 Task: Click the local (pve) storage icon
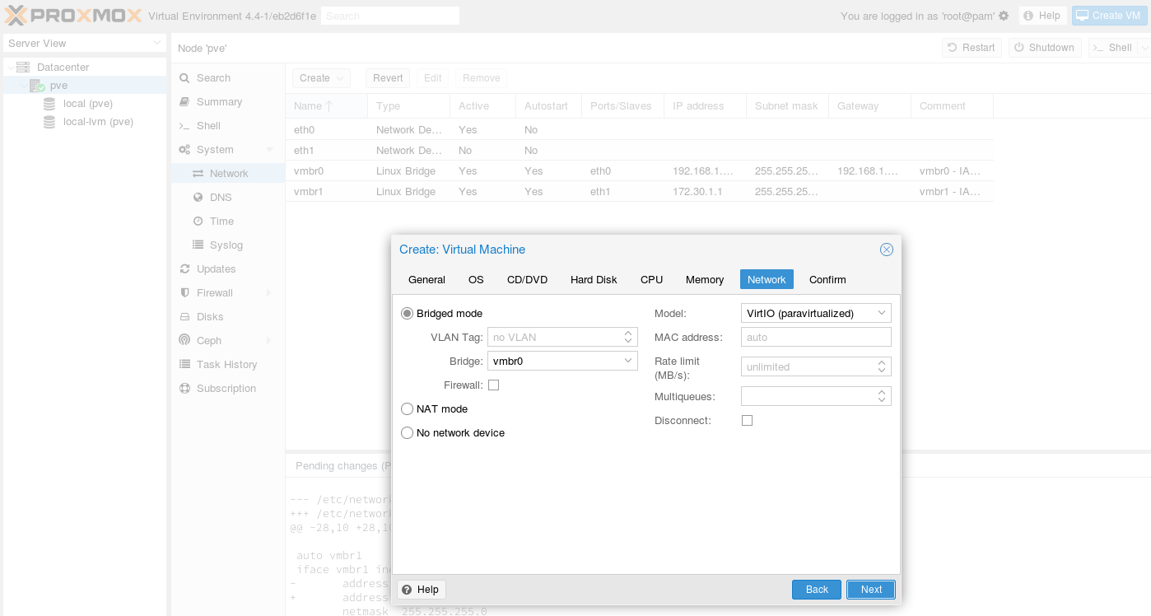tap(49, 104)
